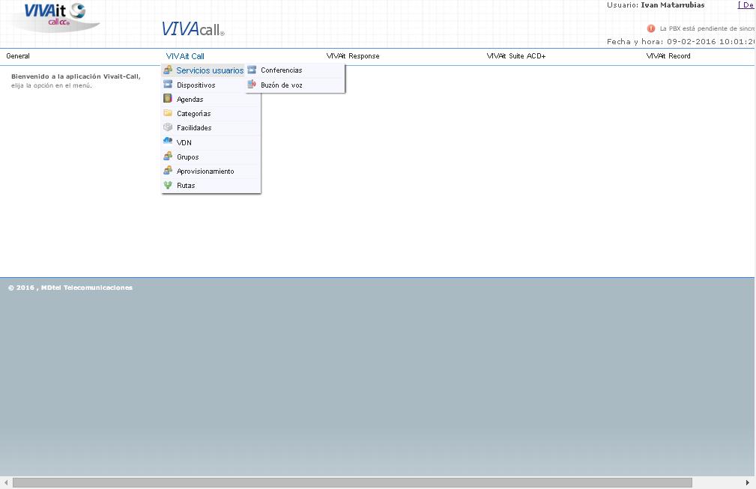Screen dimensions: 756x489
Task: Click the cut-off link beside the username
Action: coord(746,5)
